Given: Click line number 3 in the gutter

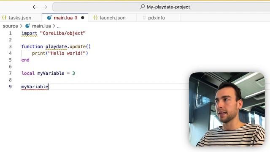Looking at the screenshot, I should click(x=10, y=46).
